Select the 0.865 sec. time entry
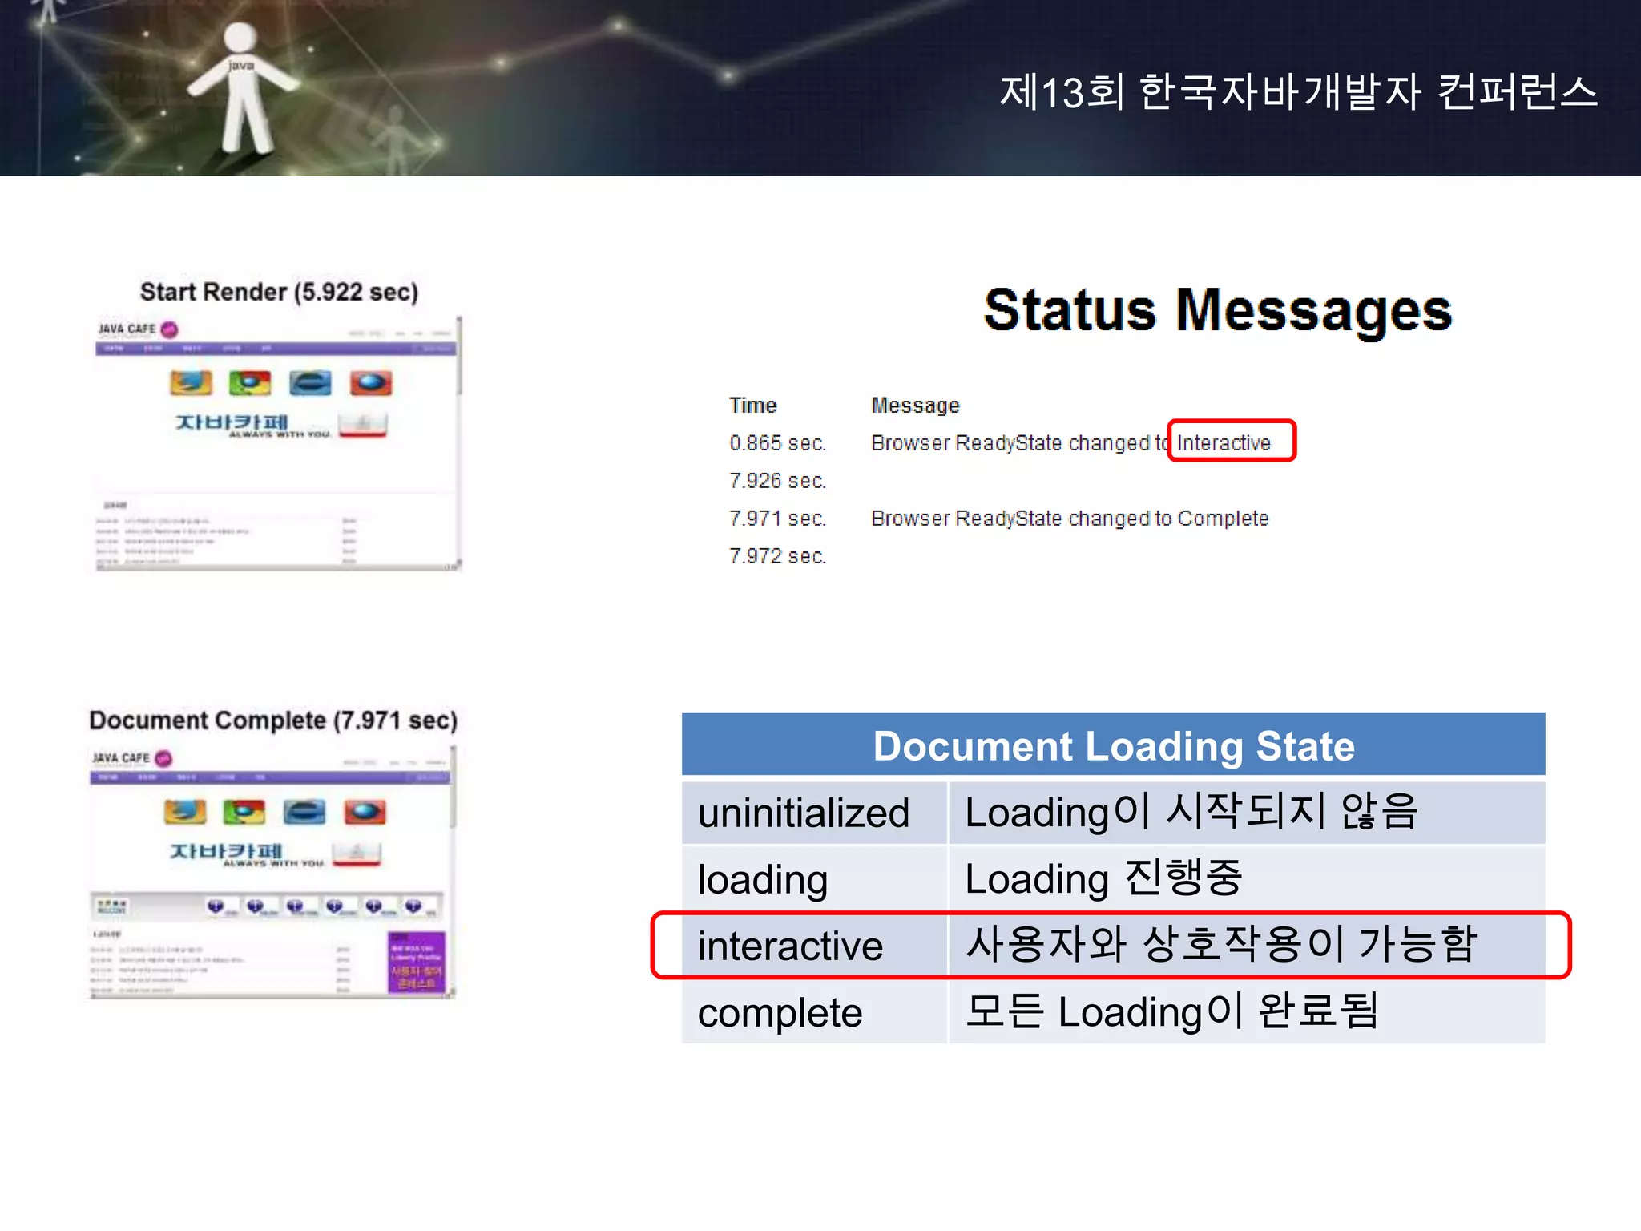The image size is (1641, 1231). pos(777,443)
